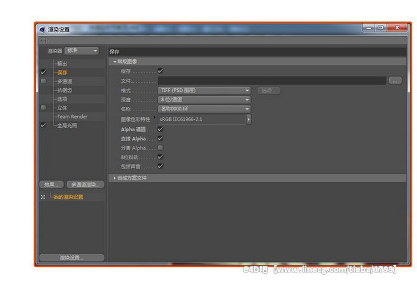This screenshot has height=281, width=417.
Task: Toggle the Alpha 通道 checkbox
Action: (160, 129)
